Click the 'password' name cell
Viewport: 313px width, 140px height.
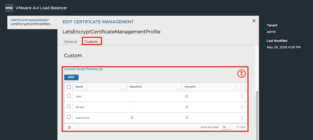coord(82,118)
